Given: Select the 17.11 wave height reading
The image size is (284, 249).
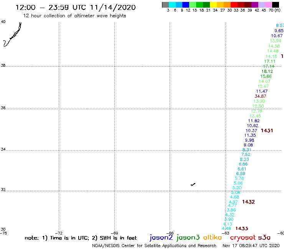Looking at the screenshot, I should pos(270,61).
